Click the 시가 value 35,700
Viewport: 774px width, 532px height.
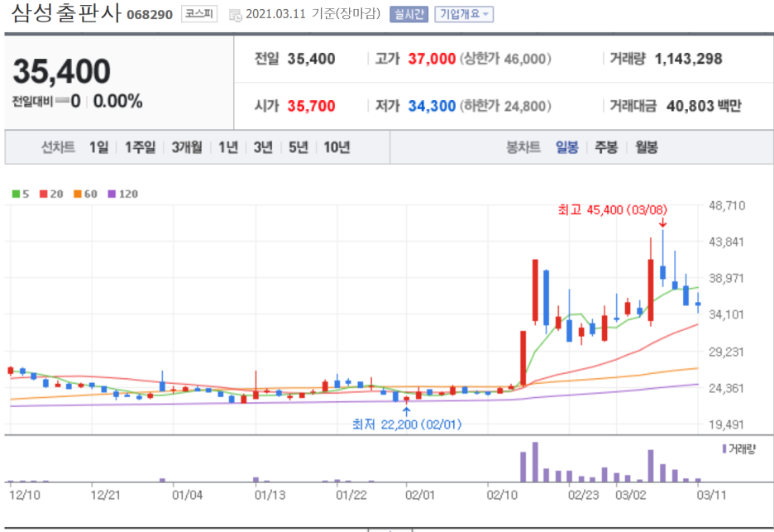pos(312,106)
